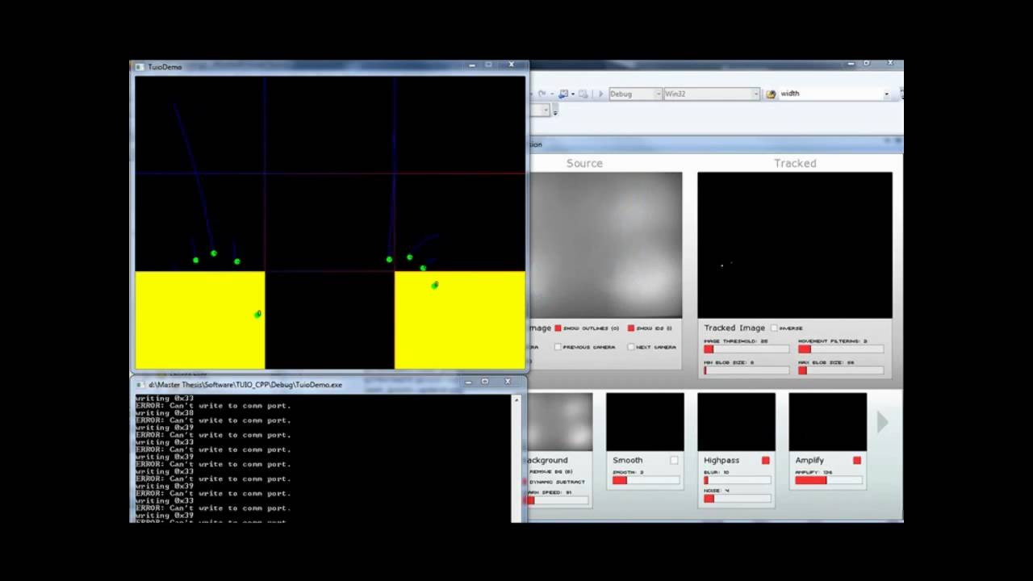Viewport: 1033px width, 581px height.
Task: Toggle the Show Outlines checkbox
Action: point(558,328)
